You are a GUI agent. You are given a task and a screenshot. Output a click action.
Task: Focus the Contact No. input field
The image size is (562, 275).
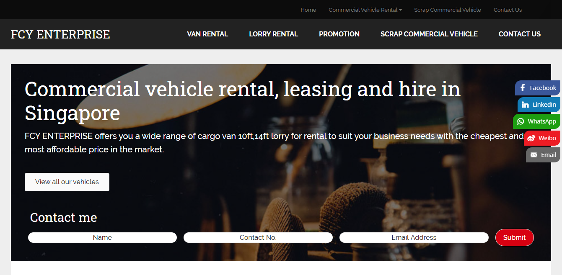(258, 237)
